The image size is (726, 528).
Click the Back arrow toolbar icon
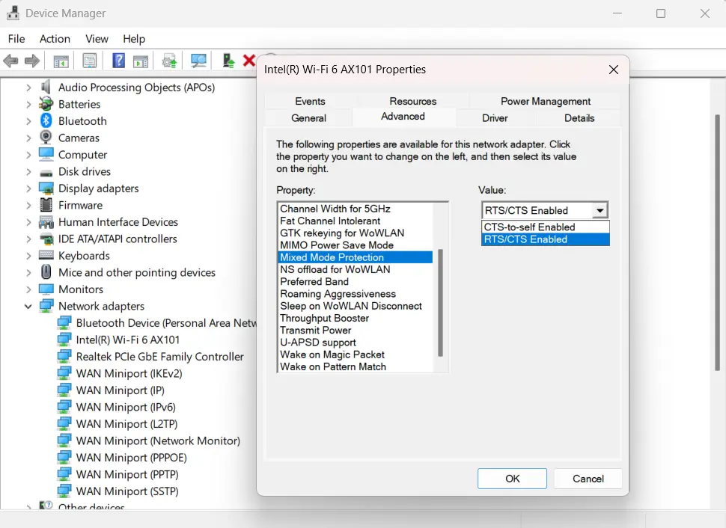click(x=10, y=61)
